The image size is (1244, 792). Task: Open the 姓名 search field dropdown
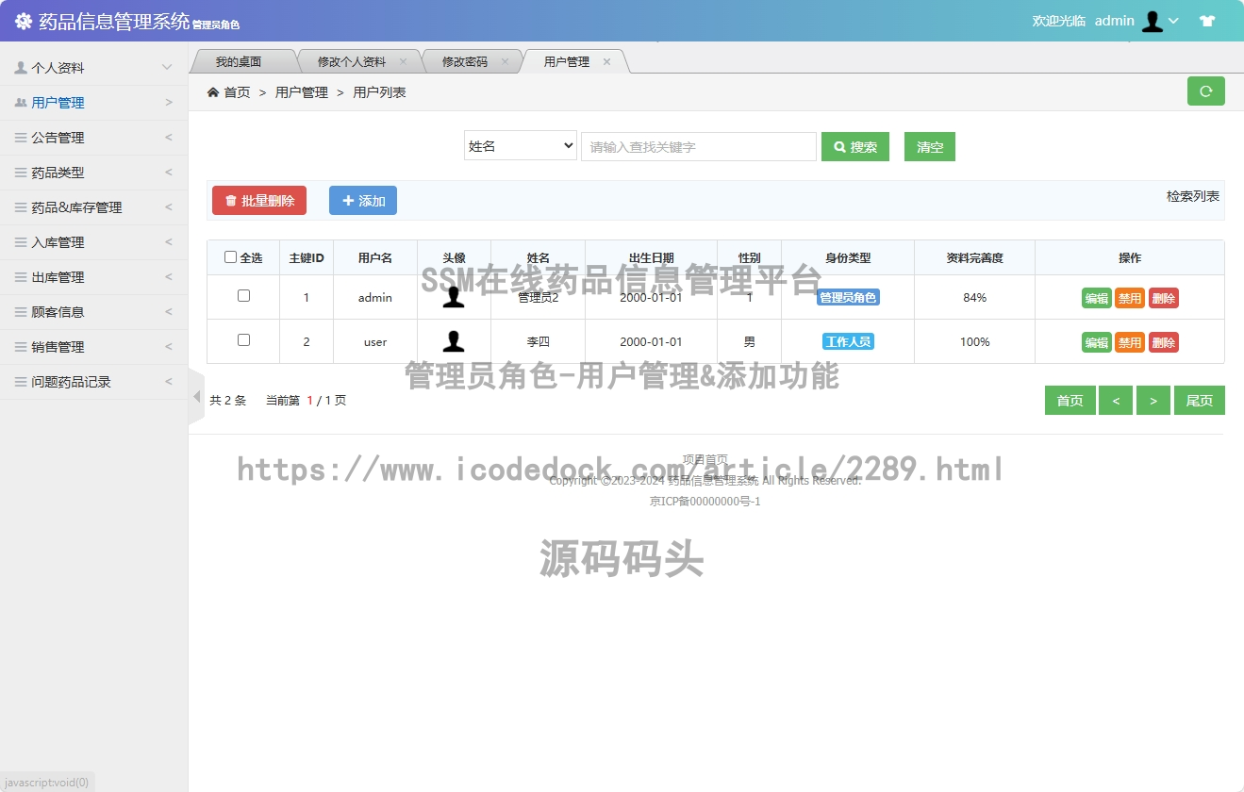click(x=520, y=146)
